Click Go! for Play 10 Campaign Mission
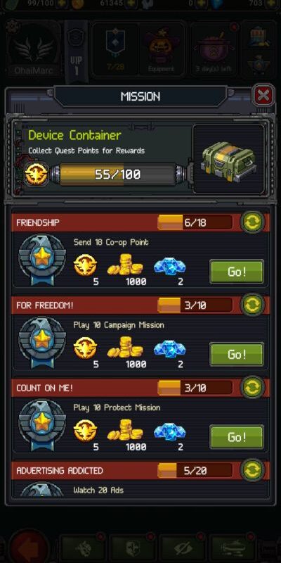The height and width of the screenshot is (563, 281). click(237, 354)
